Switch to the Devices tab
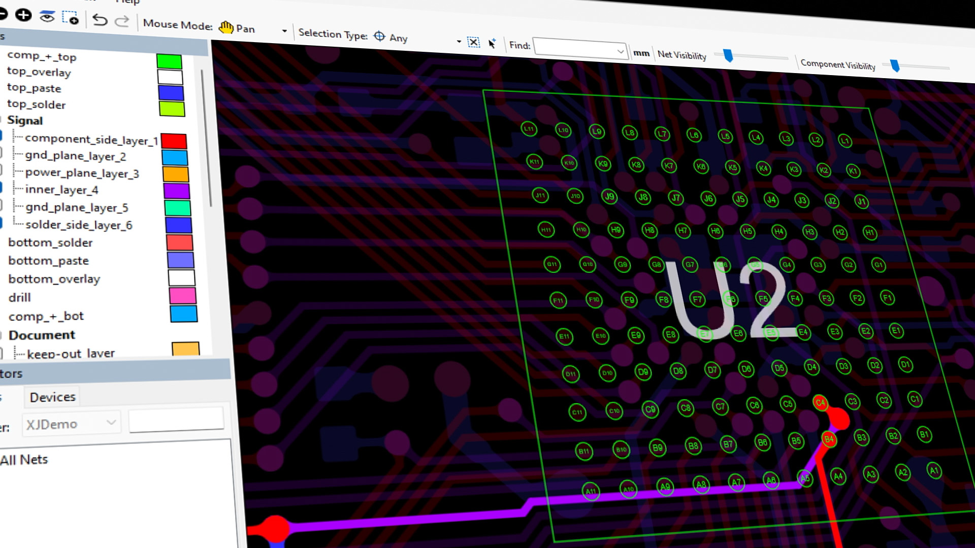975x548 pixels. (52, 397)
